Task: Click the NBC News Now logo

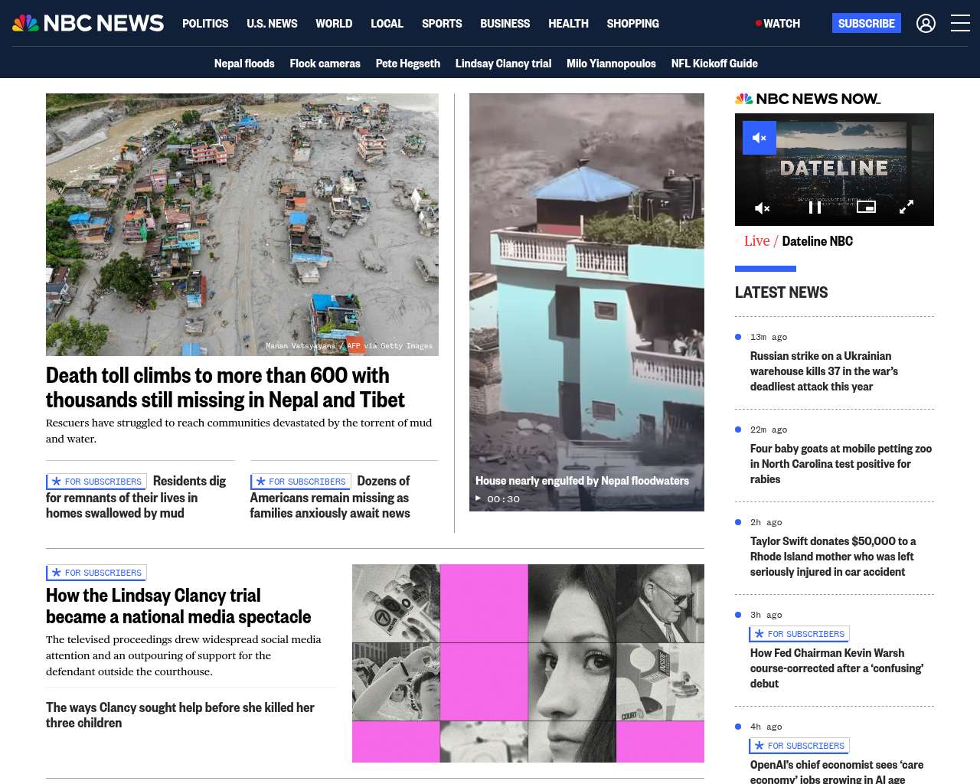Action: pos(808,99)
